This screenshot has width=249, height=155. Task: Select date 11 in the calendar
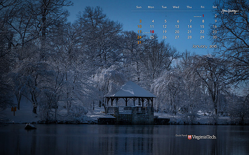coord(152,27)
